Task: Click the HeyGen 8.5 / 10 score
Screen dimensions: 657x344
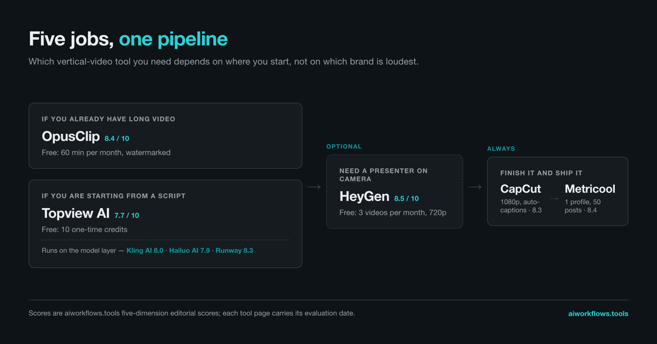Action: point(406,199)
